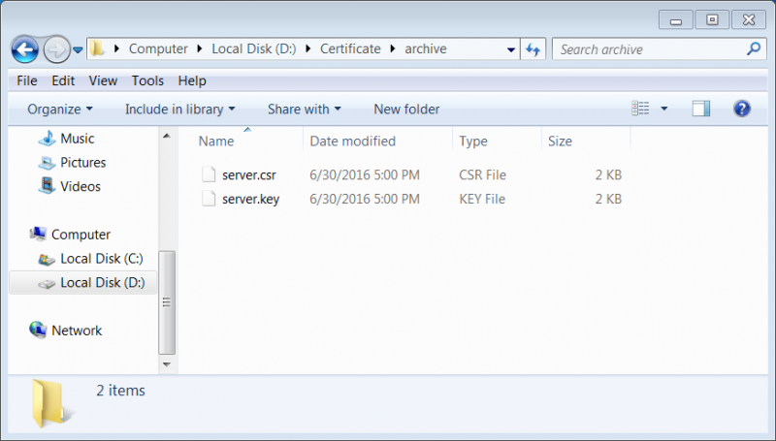Click the blue Back navigation arrow
The width and height of the screenshot is (776, 441).
click(x=25, y=49)
